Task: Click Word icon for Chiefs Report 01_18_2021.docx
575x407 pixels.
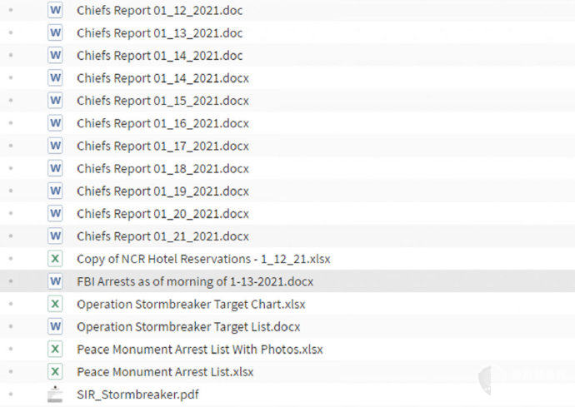Action: 55,168
